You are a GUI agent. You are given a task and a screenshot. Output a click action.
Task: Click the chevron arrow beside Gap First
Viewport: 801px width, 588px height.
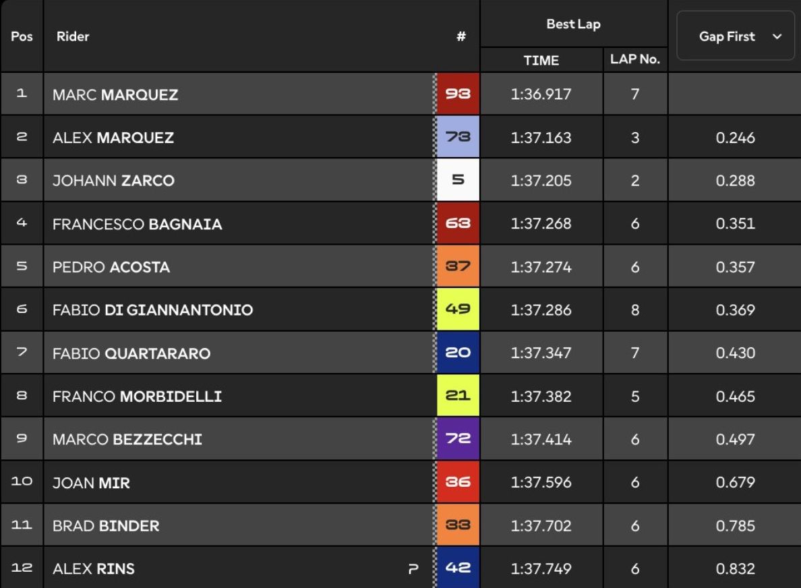pyautogui.click(x=777, y=36)
